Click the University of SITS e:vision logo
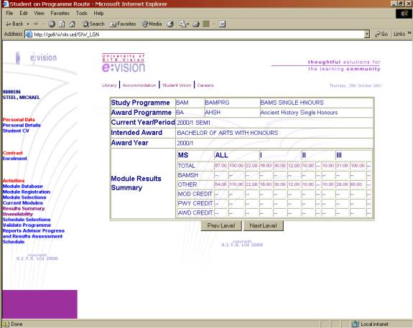This screenshot has width=413, height=328. pos(124,63)
